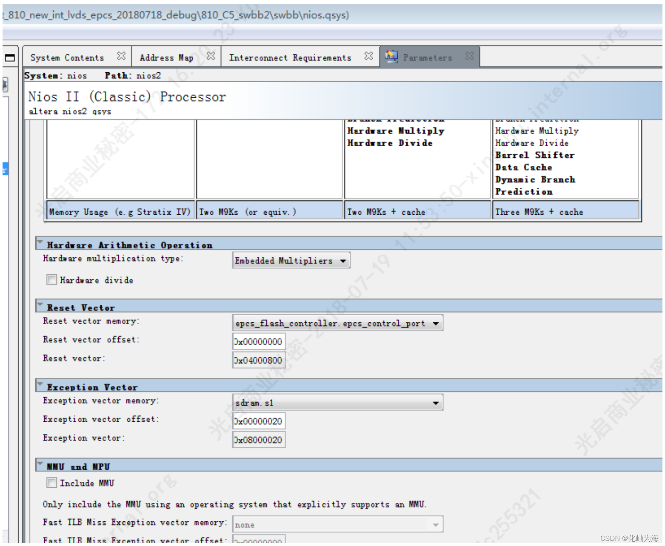The image size is (665, 546).
Task: Click the gear icon in the left sidebar
Action: click(4, 84)
